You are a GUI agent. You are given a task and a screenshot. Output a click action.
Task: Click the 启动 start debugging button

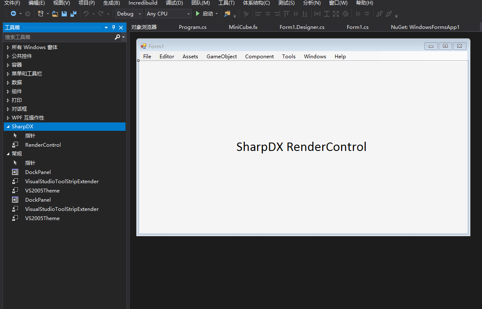[x=204, y=13]
